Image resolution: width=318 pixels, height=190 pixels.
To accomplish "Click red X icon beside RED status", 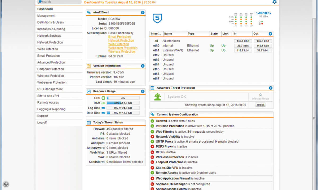I will [x=152, y=152].
